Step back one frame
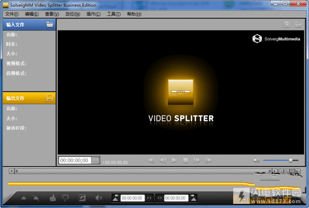The width and height of the screenshot is (309, 208). coord(163,161)
